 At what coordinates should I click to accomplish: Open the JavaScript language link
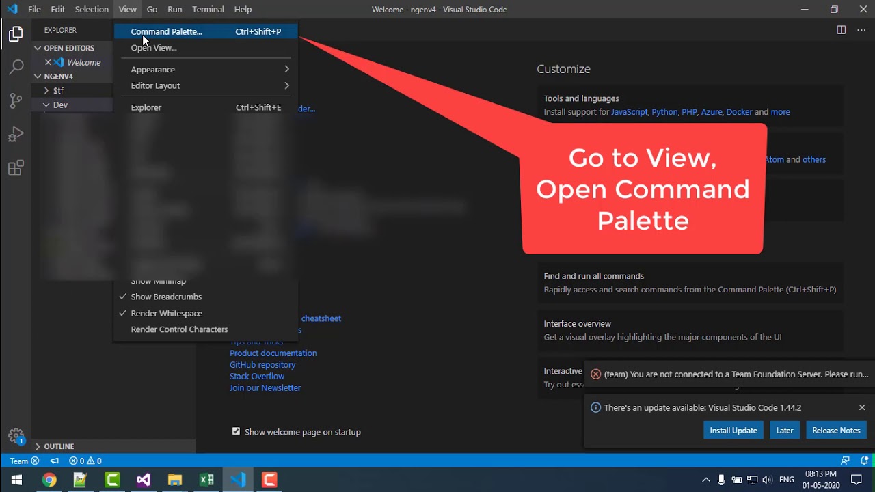click(x=629, y=112)
